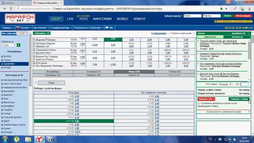
Task: Open the 2 часа events period dropdown
Action: 9,45
